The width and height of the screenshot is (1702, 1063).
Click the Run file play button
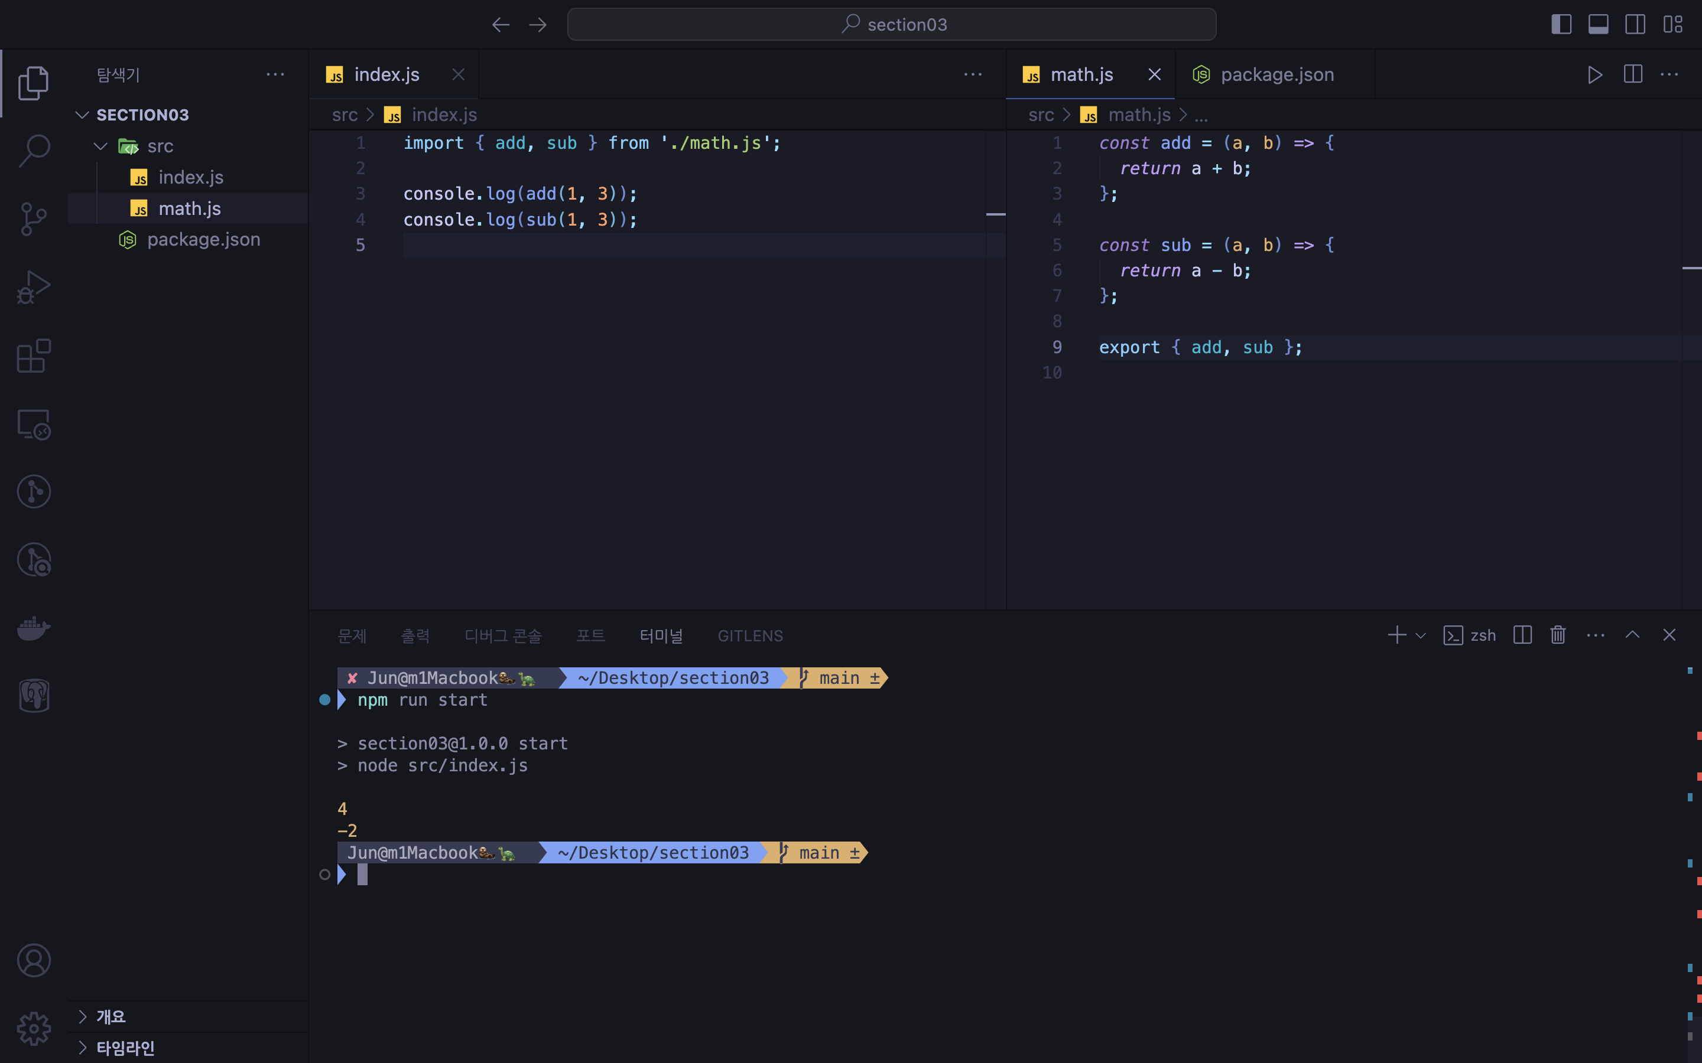click(1594, 74)
